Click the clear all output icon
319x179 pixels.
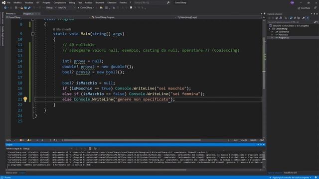(90, 149)
